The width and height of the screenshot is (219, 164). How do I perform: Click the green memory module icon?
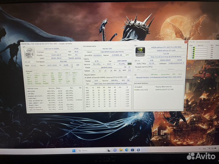pyautogui.click(x=130, y=64)
